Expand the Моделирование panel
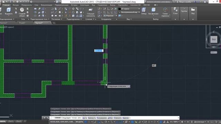The height and width of the screenshot is (124, 221). [7, 19]
